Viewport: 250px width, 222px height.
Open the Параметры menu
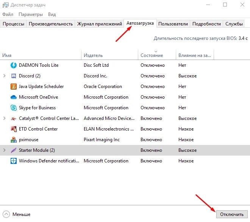tap(31, 14)
